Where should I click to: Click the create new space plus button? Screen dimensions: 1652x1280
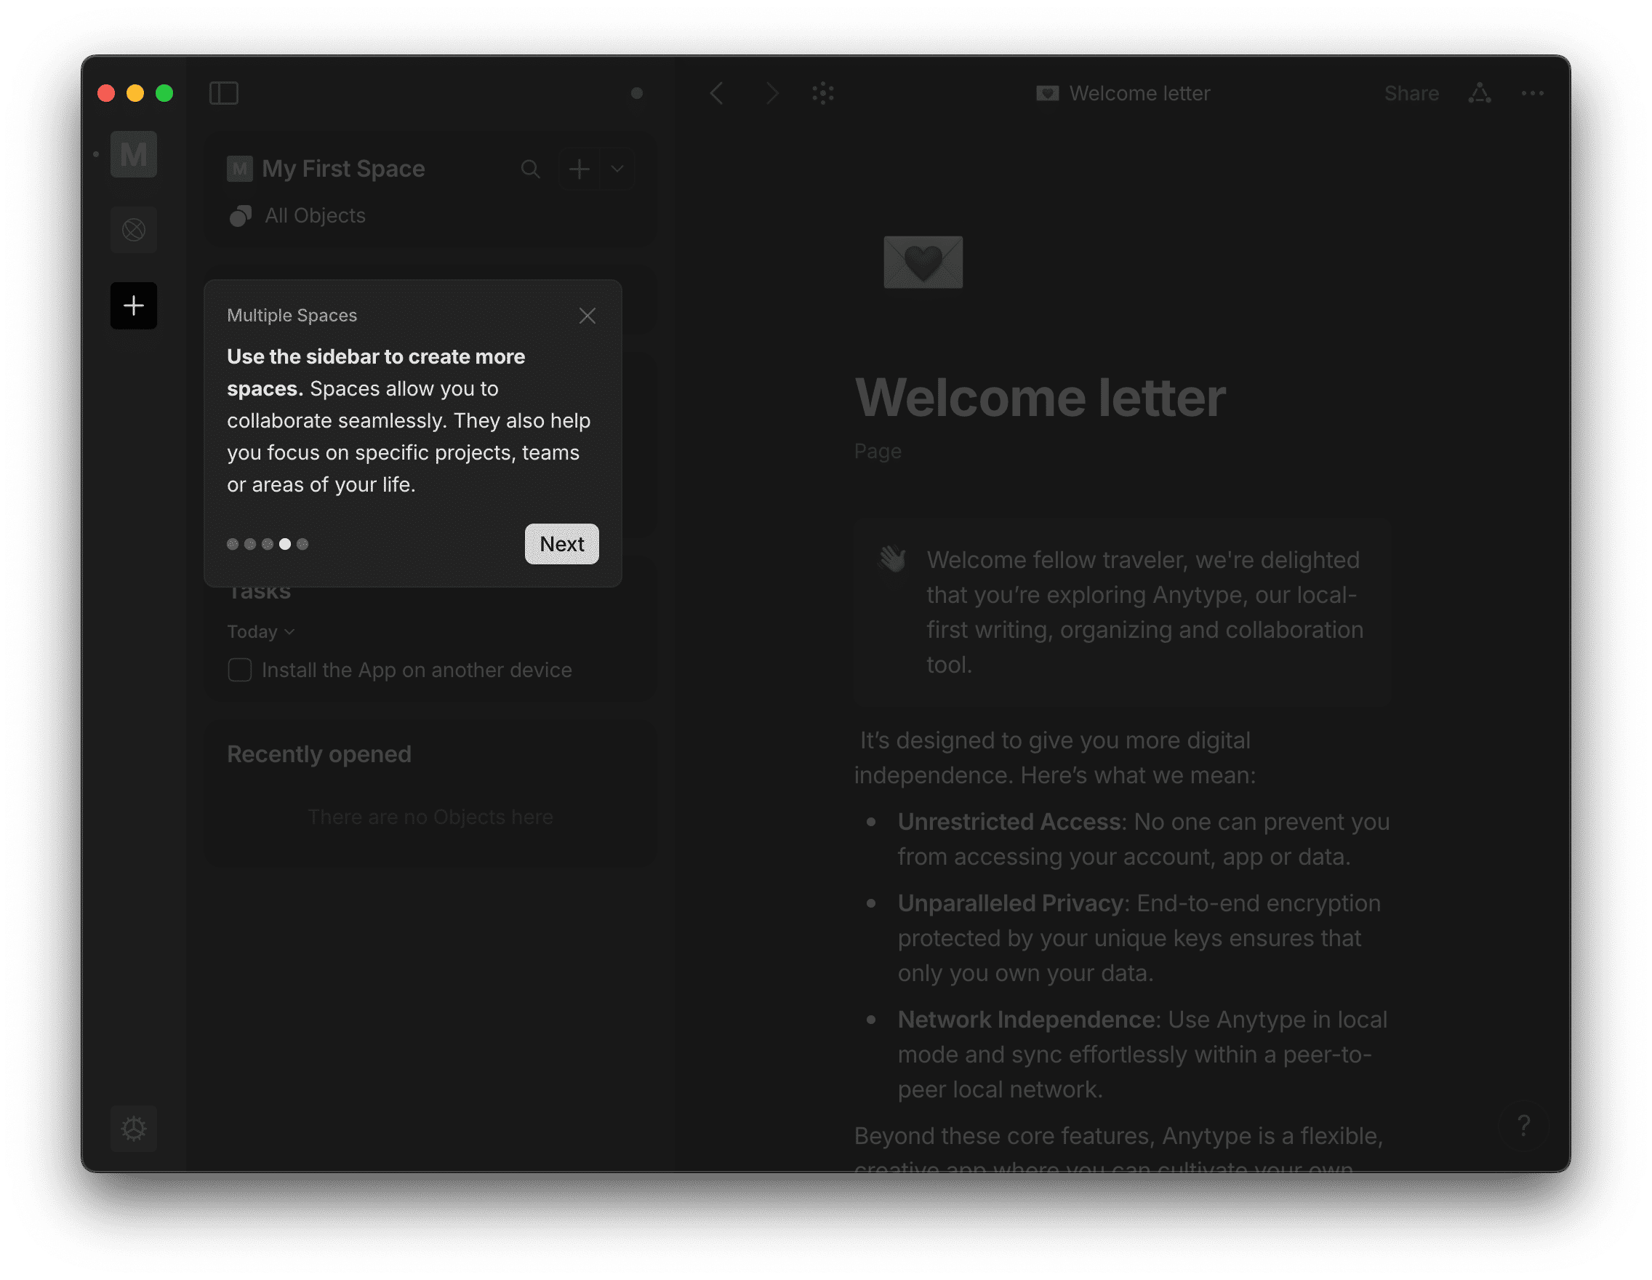point(134,305)
